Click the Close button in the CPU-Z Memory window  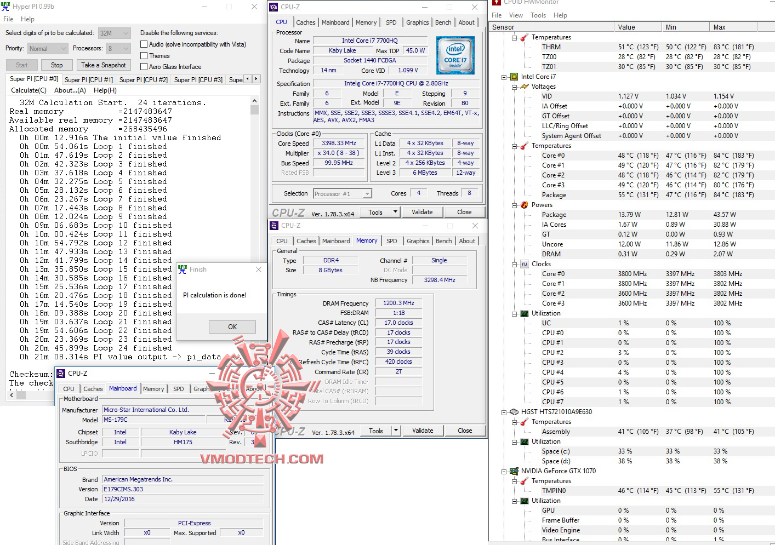click(465, 431)
